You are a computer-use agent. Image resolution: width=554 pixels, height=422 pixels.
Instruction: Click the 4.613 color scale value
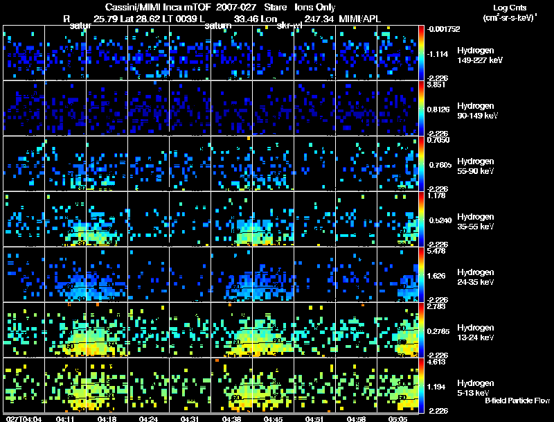tap(436, 362)
